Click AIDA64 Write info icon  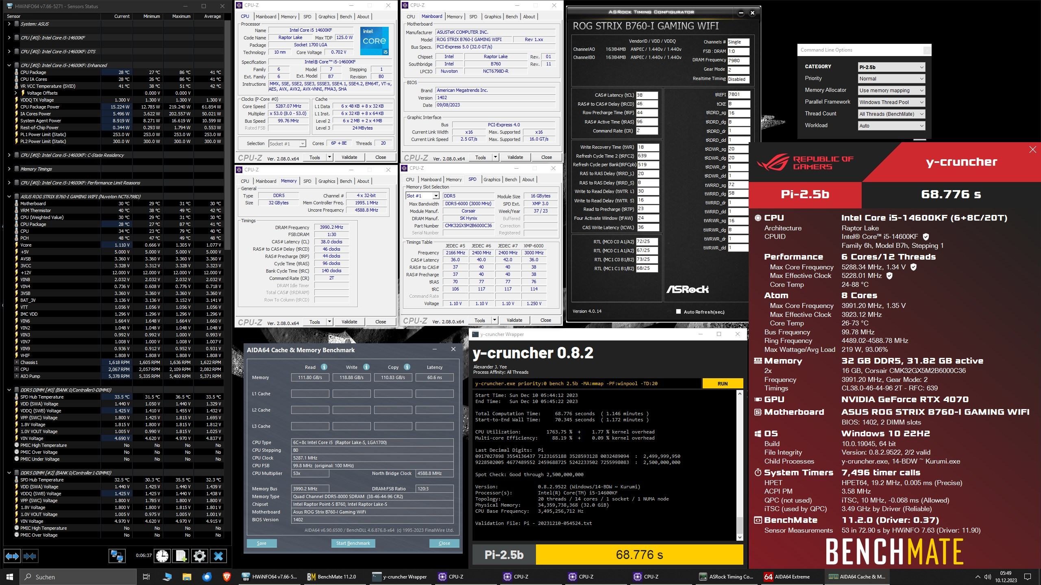366,367
